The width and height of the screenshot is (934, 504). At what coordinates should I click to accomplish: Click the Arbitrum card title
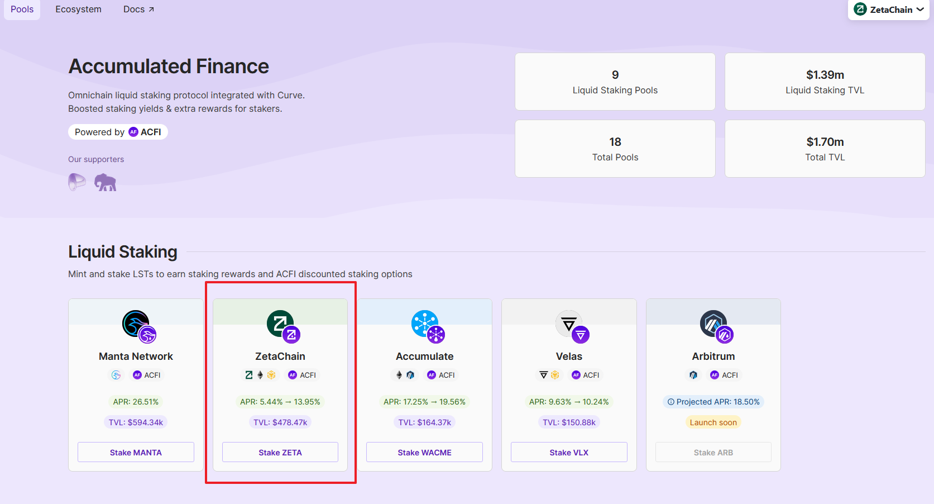pyautogui.click(x=713, y=356)
